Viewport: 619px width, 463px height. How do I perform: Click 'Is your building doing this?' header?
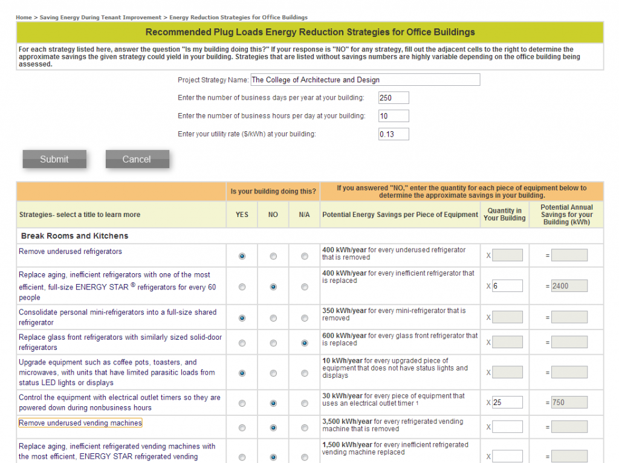click(x=273, y=192)
